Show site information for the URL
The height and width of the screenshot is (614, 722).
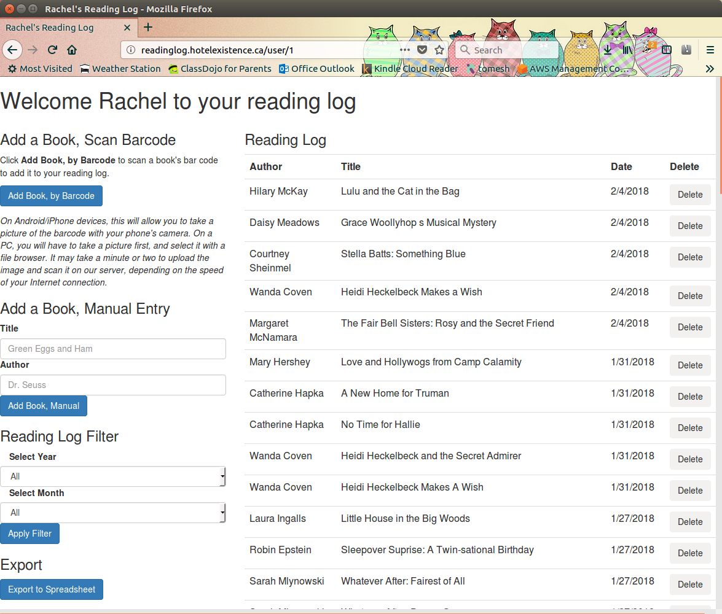click(130, 50)
